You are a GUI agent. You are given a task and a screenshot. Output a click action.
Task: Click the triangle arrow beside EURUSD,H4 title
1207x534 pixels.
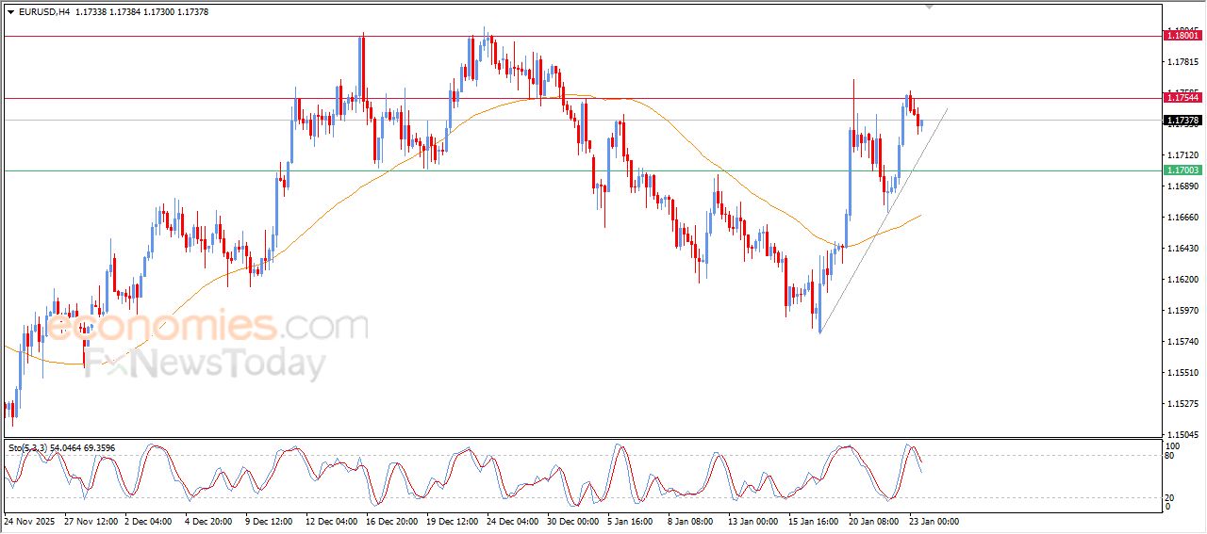pyautogui.click(x=10, y=12)
